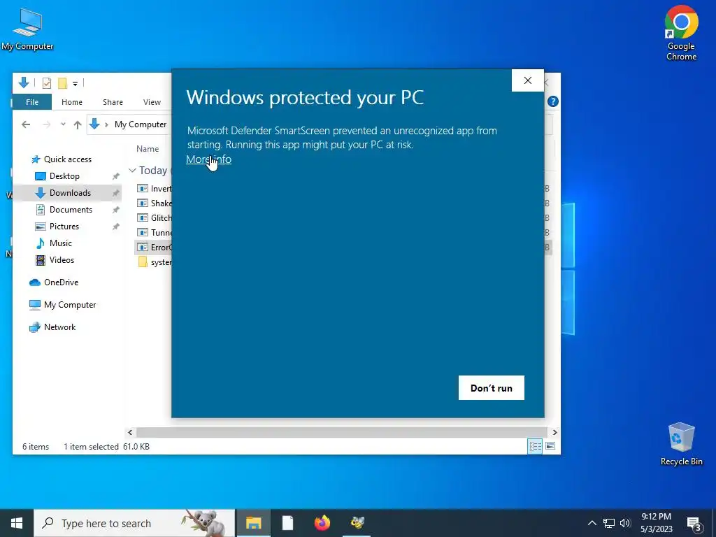Open notification center icon
Viewport: 716px width, 537px height.
click(x=694, y=524)
